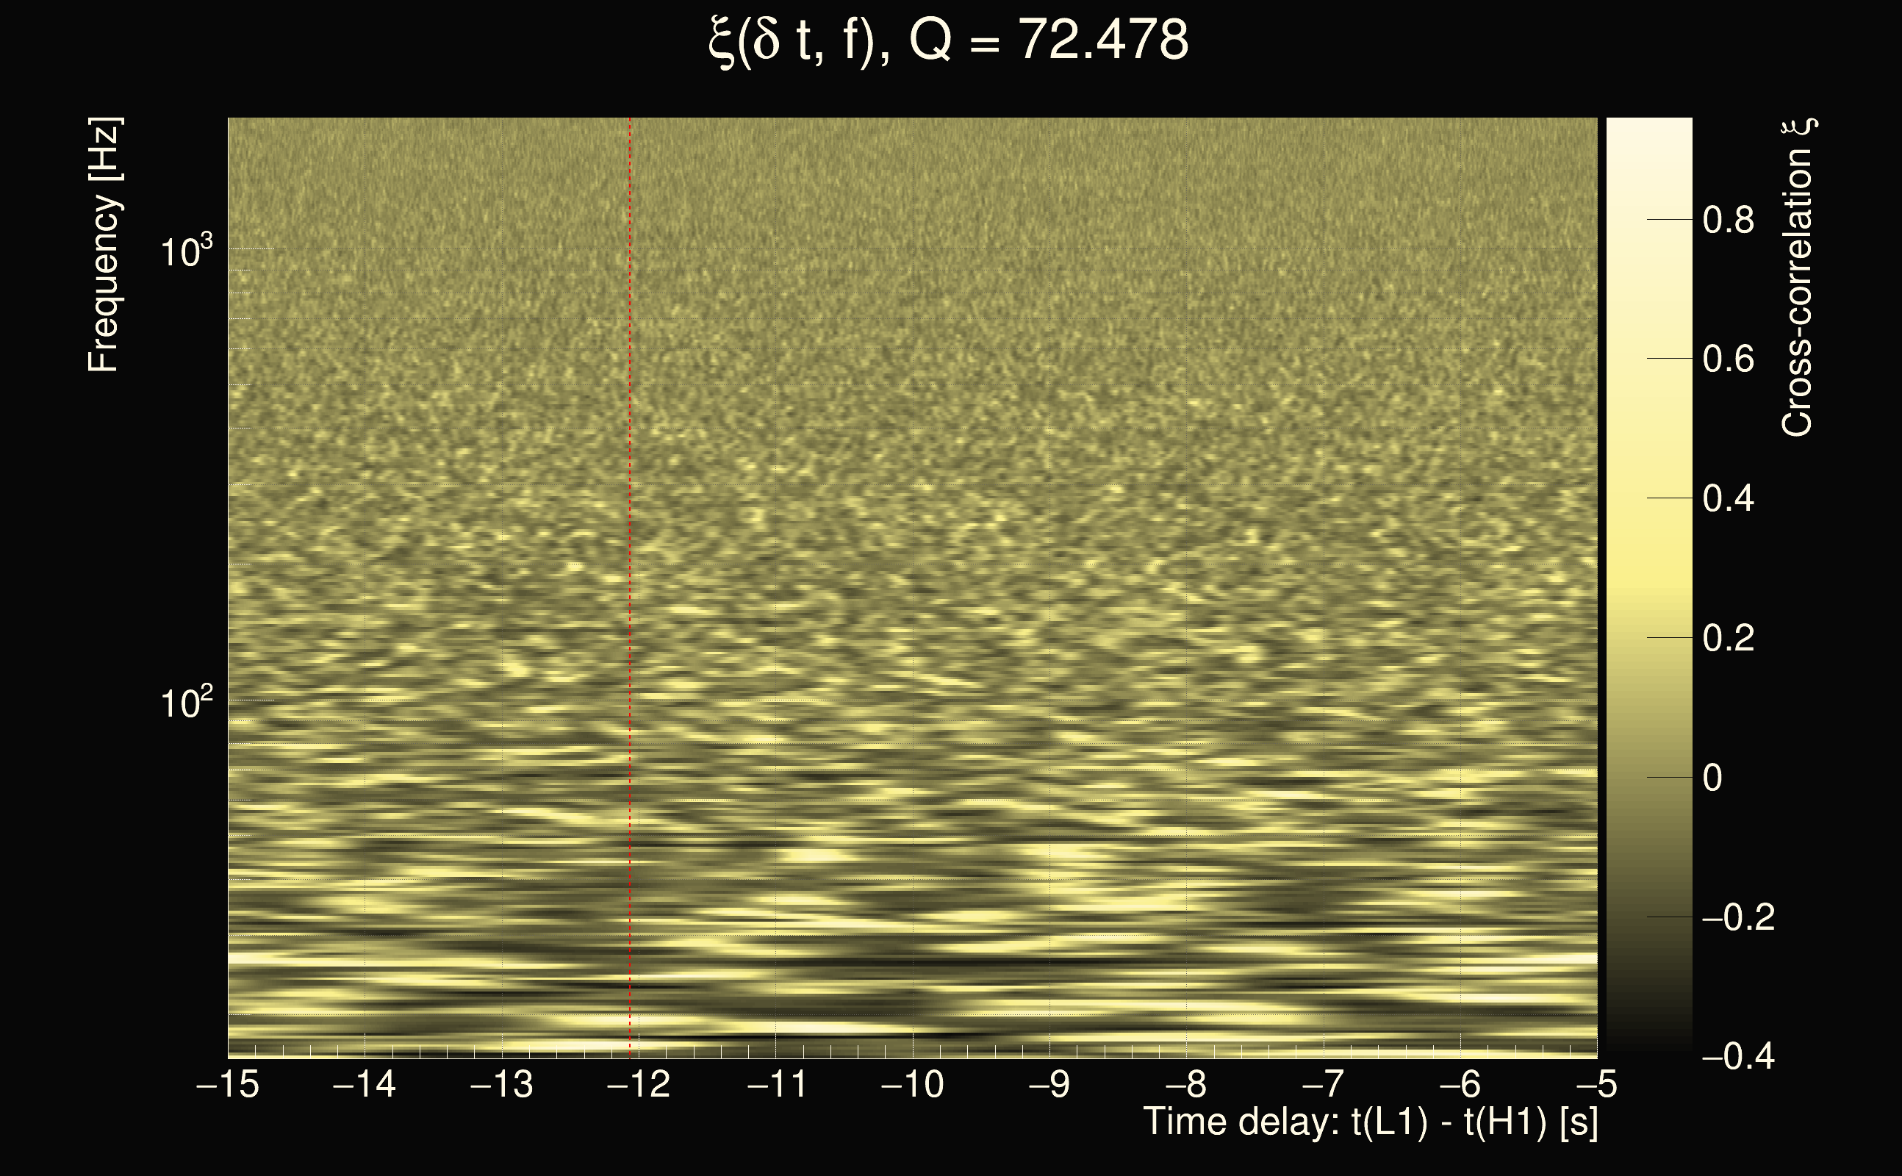Viewport: 1902px width, 1176px height.
Task: Click the 0 label on the colorbar
Action: 1712,778
